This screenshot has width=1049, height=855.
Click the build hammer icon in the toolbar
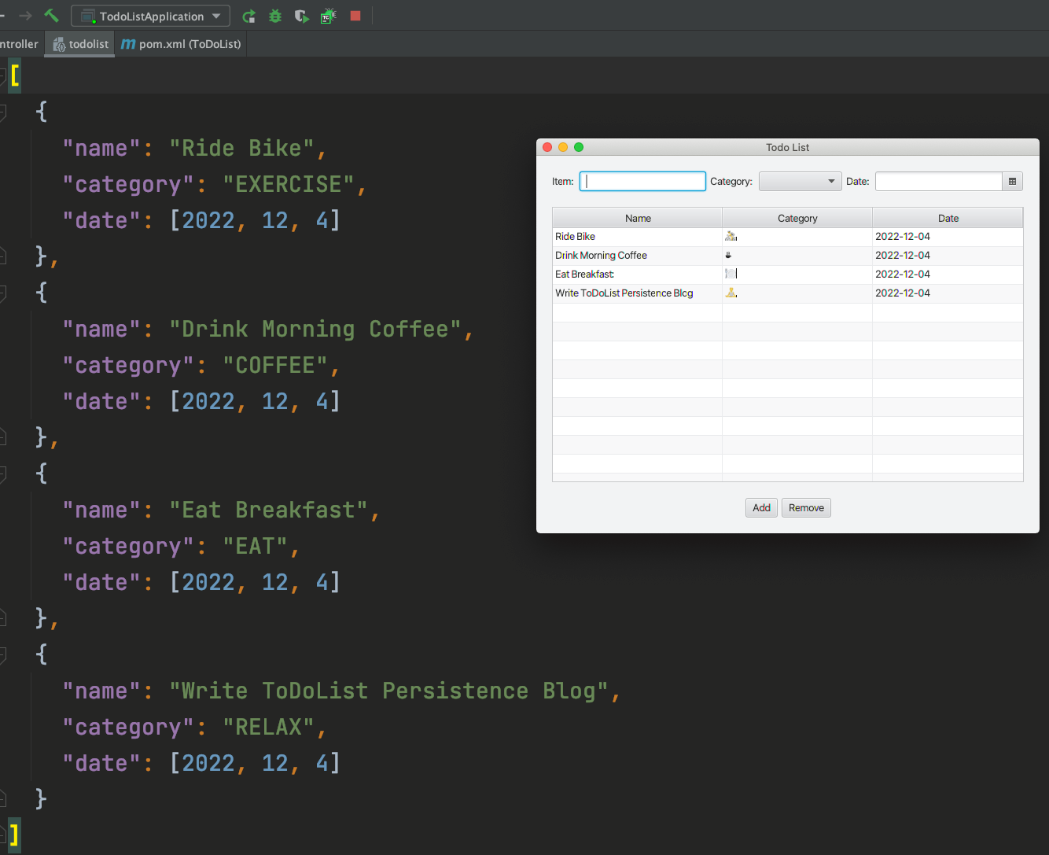(51, 16)
